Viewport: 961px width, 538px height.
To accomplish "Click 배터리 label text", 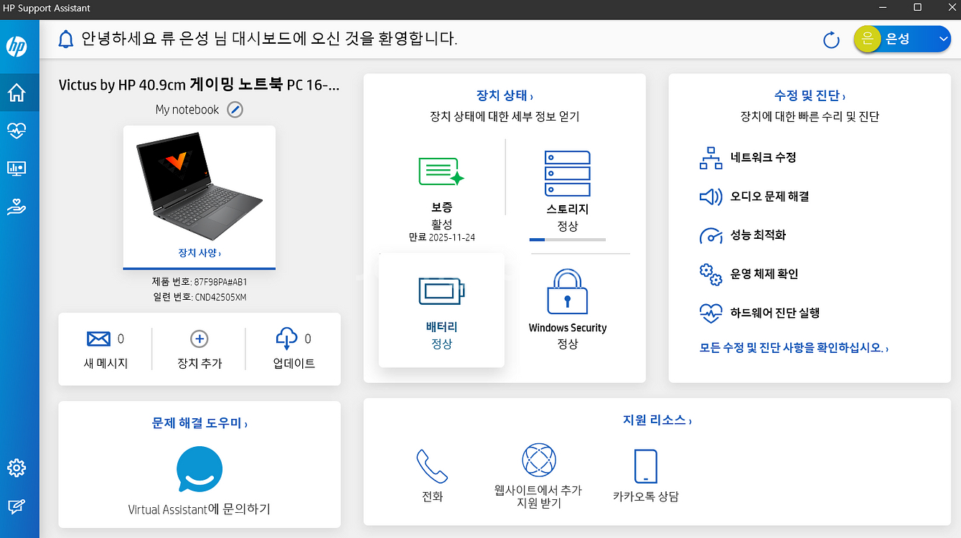I will click(x=441, y=327).
